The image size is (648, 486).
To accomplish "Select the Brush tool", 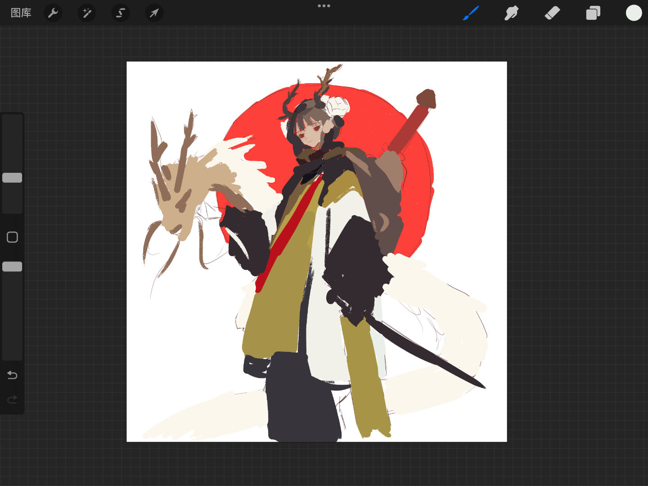I will [471, 13].
